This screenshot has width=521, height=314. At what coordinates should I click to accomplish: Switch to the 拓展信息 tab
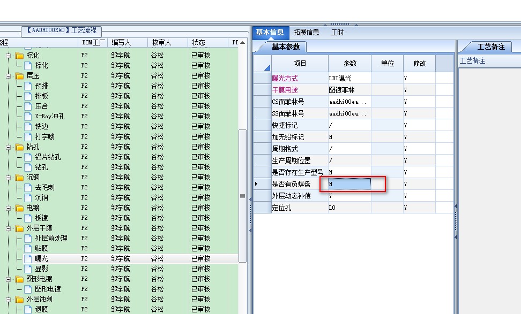pyautogui.click(x=307, y=33)
